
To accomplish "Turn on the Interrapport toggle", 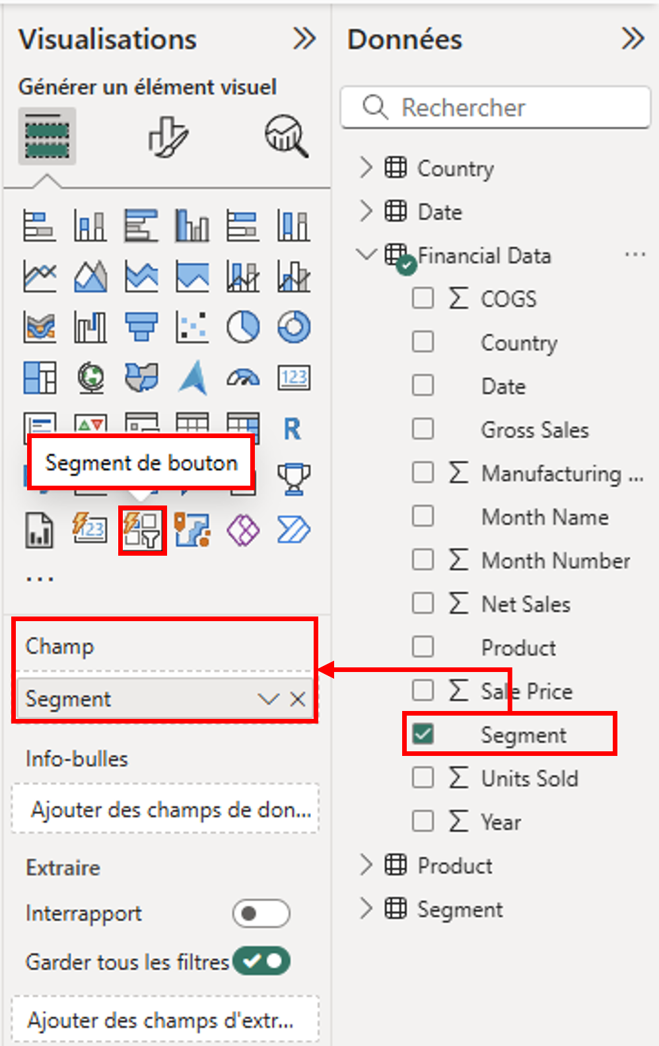I will pos(261,914).
